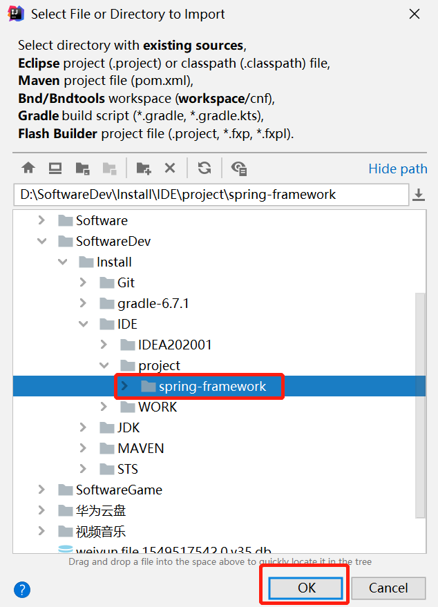Expand the JDK folder
The image size is (438, 607).
click(83, 427)
